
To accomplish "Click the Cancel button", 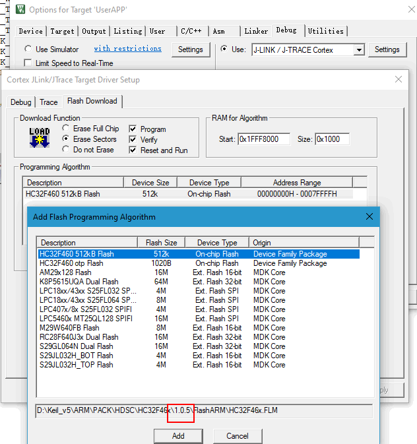I will tap(238, 436).
